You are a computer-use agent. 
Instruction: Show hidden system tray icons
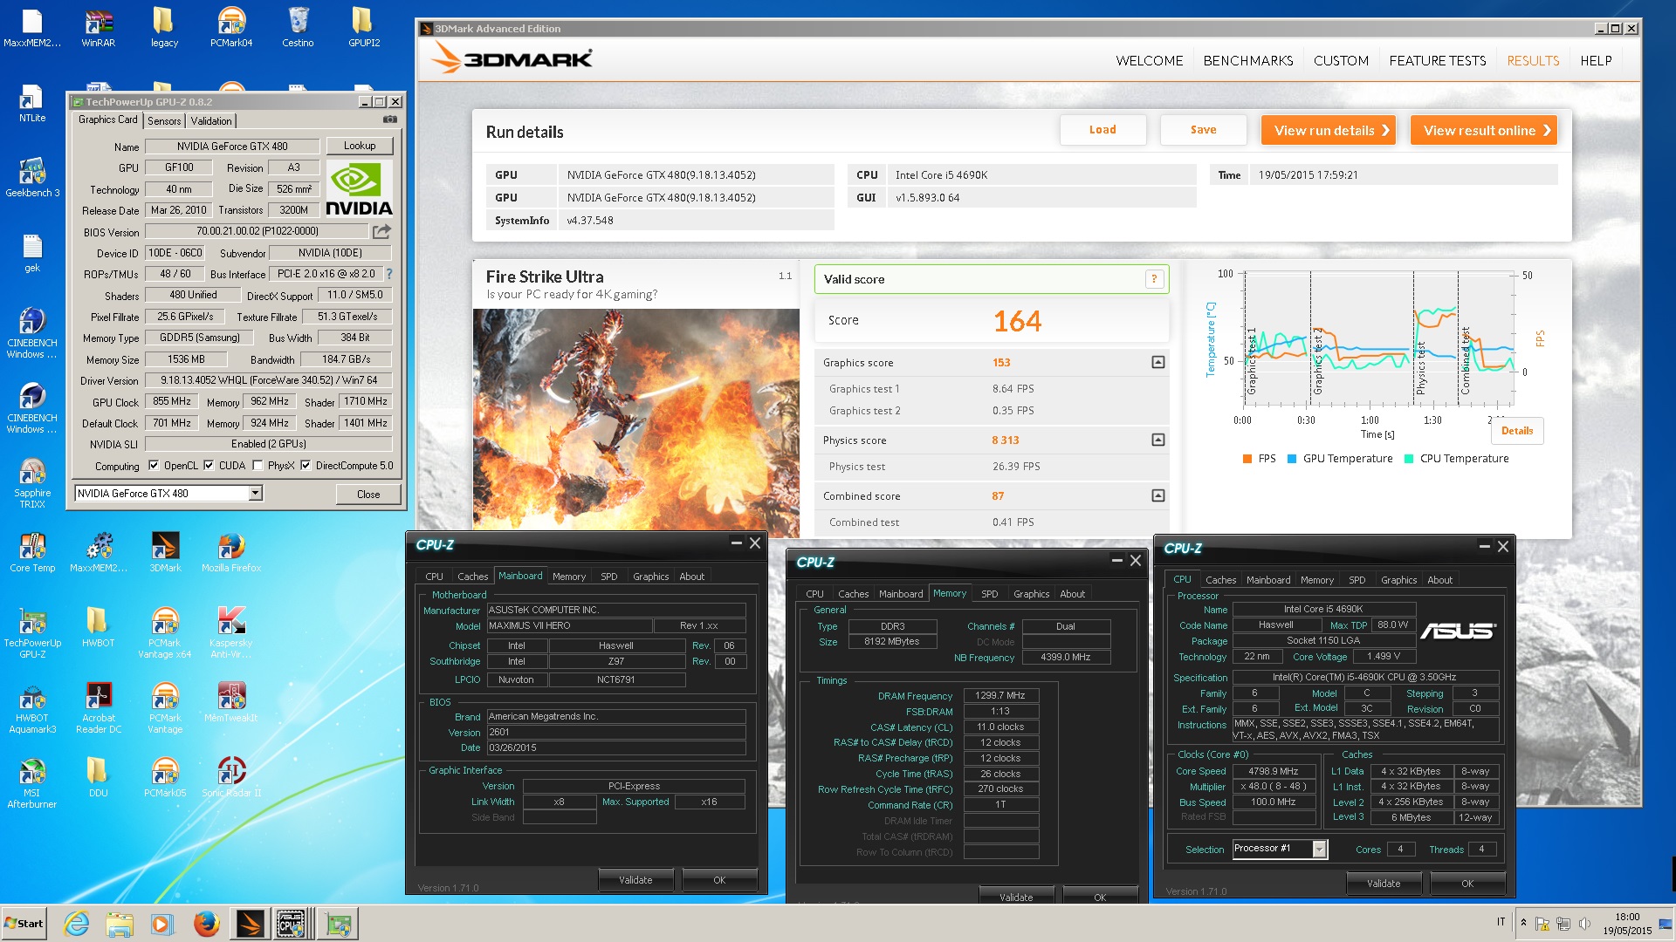click(1523, 923)
